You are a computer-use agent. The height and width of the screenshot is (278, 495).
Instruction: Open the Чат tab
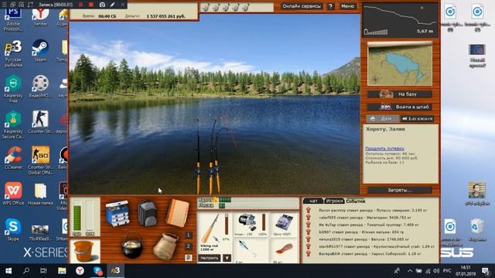click(313, 201)
